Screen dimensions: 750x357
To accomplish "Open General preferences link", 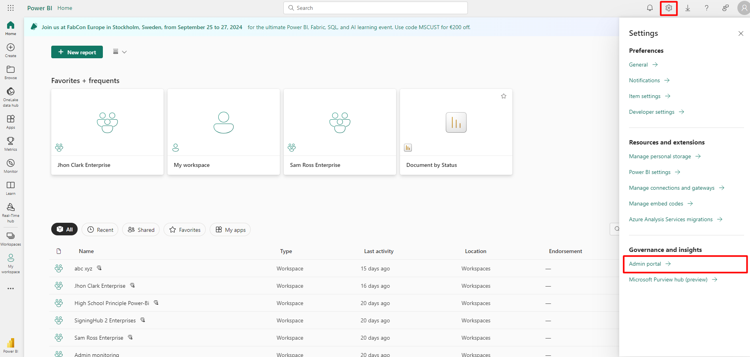I will (x=643, y=65).
